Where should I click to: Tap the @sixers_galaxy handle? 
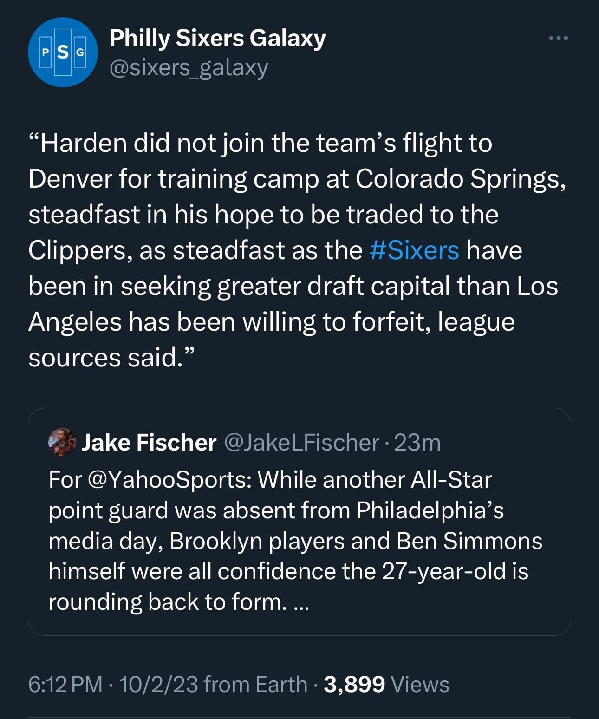coord(189,68)
